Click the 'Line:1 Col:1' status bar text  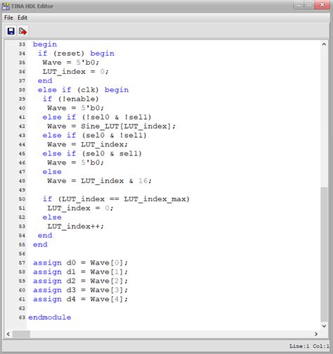(309, 346)
